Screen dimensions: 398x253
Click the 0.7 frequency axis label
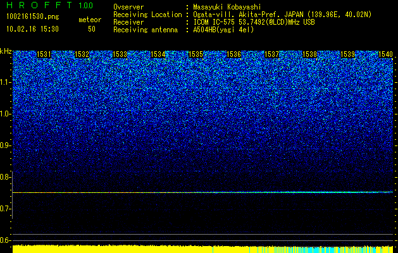[x=6, y=209]
